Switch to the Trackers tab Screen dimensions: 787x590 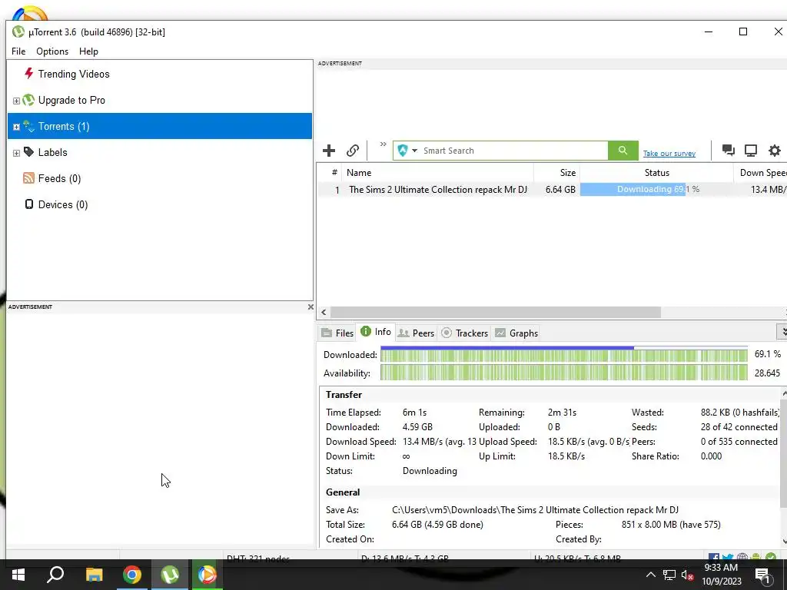click(465, 333)
